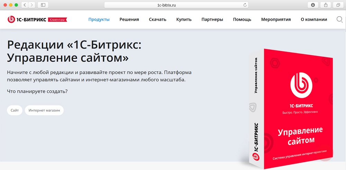The height and width of the screenshot is (170, 346).
Task: Open the Скачать menu item
Action: point(157,20)
